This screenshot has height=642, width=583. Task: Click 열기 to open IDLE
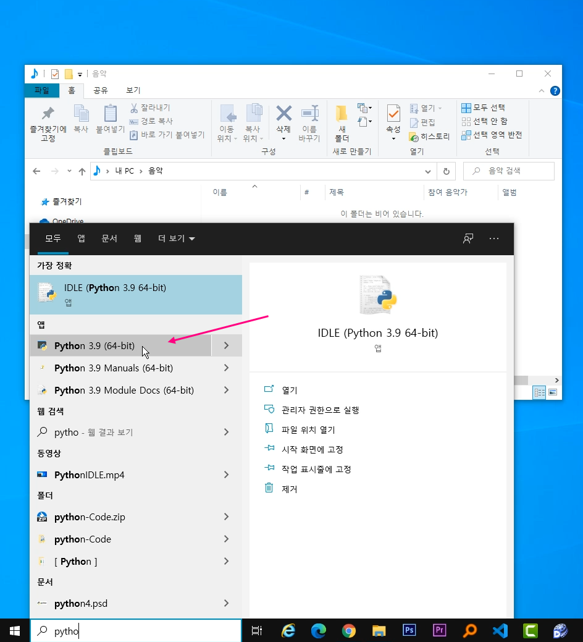(289, 390)
